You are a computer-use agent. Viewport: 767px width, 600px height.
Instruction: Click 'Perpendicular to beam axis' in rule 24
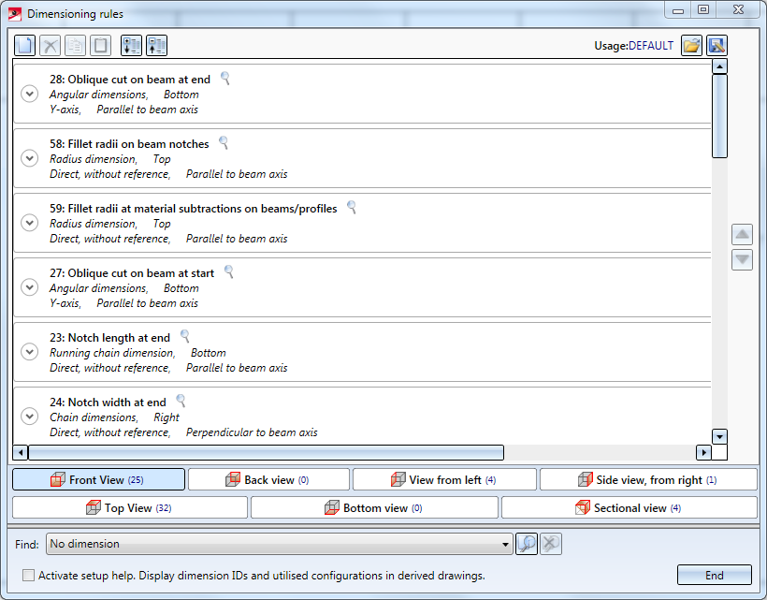(252, 432)
